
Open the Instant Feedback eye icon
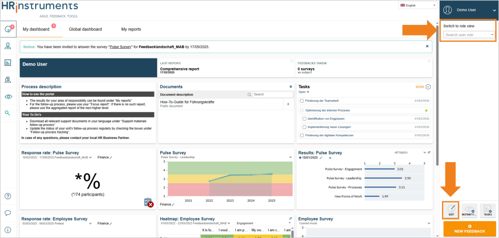click(x=469, y=210)
